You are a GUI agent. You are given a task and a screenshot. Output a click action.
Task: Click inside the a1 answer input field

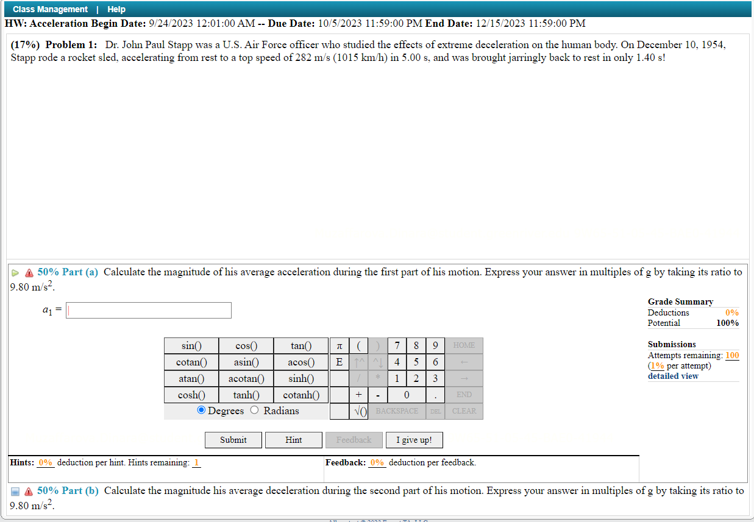click(x=148, y=310)
